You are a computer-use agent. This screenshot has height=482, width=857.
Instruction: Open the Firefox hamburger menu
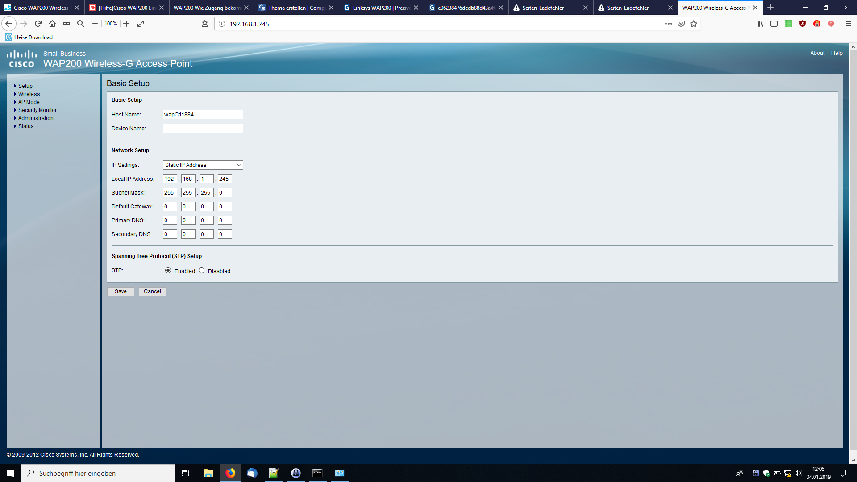[x=849, y=24]
